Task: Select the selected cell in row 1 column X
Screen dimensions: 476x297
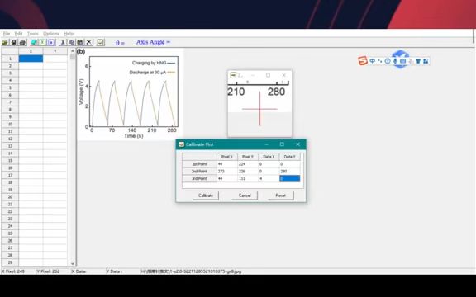Action: click(x=31, y=59)
